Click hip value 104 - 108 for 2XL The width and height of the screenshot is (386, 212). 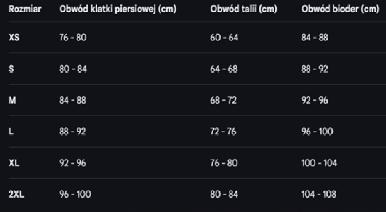(319, 195)
